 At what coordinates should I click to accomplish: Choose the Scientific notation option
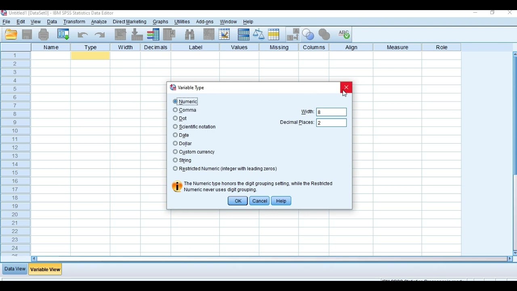175,127
